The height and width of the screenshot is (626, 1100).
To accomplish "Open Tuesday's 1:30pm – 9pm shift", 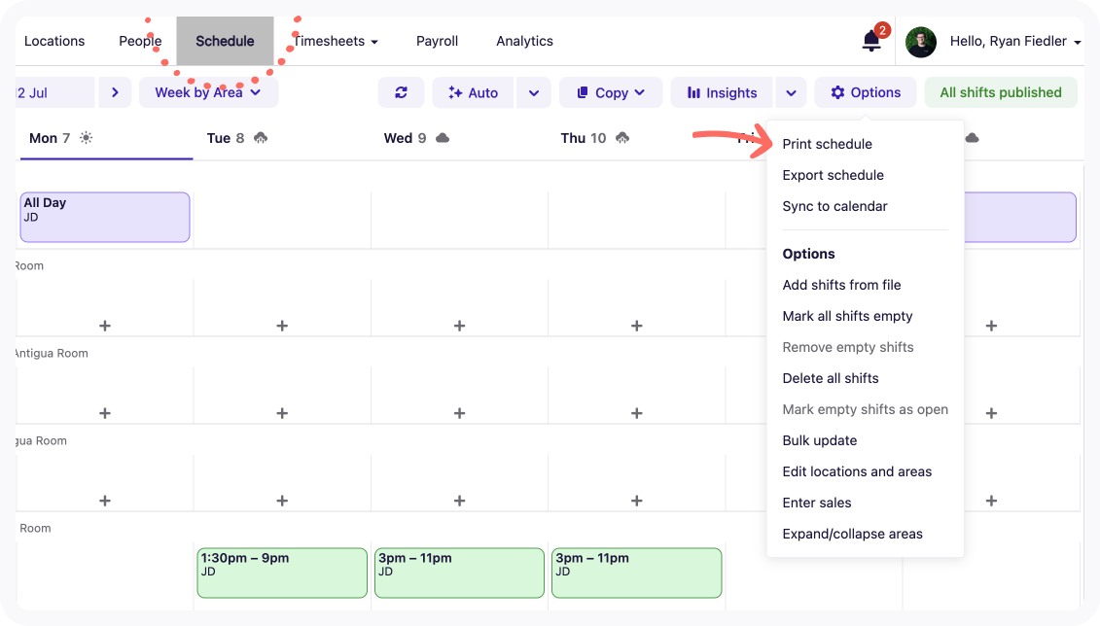I will click(x=281, y=573).
